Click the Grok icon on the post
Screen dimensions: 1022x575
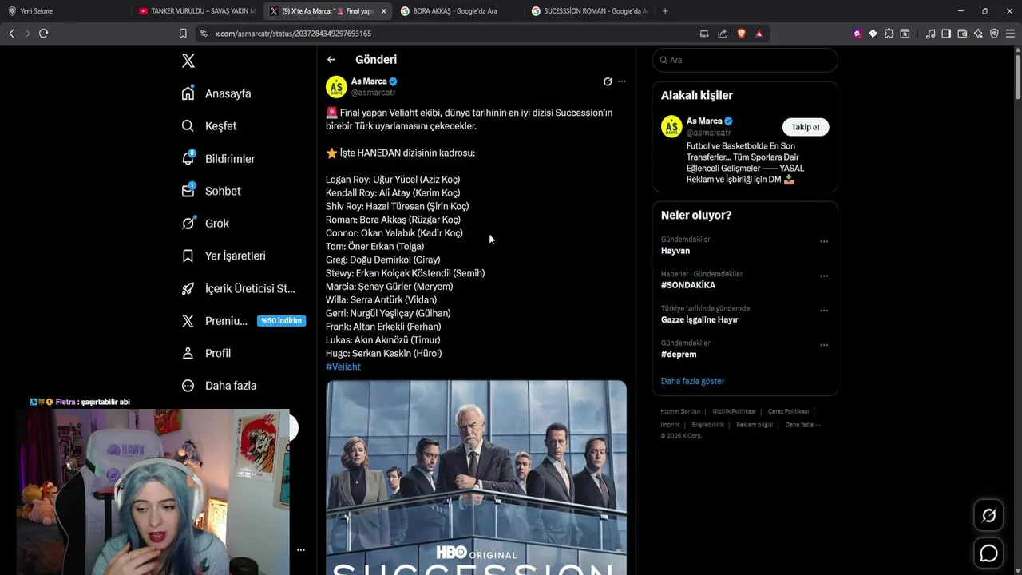pos(608,81)
